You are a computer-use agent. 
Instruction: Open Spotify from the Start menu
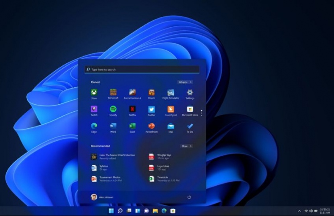113,109
